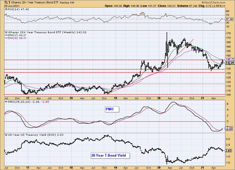Click the -2.38 PMO tag on right axis
Viewport: 235px width, 170px height.
click(229, 128)
